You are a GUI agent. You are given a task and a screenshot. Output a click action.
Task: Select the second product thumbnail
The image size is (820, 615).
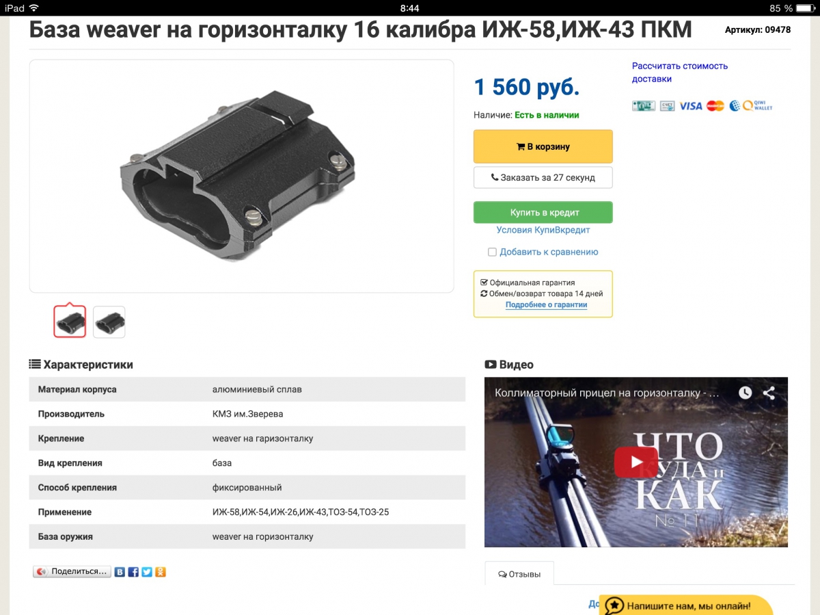[109, 322]
